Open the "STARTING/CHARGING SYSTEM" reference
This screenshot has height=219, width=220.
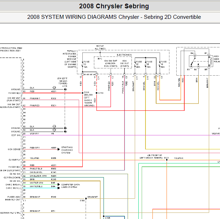tap(67, 150)
